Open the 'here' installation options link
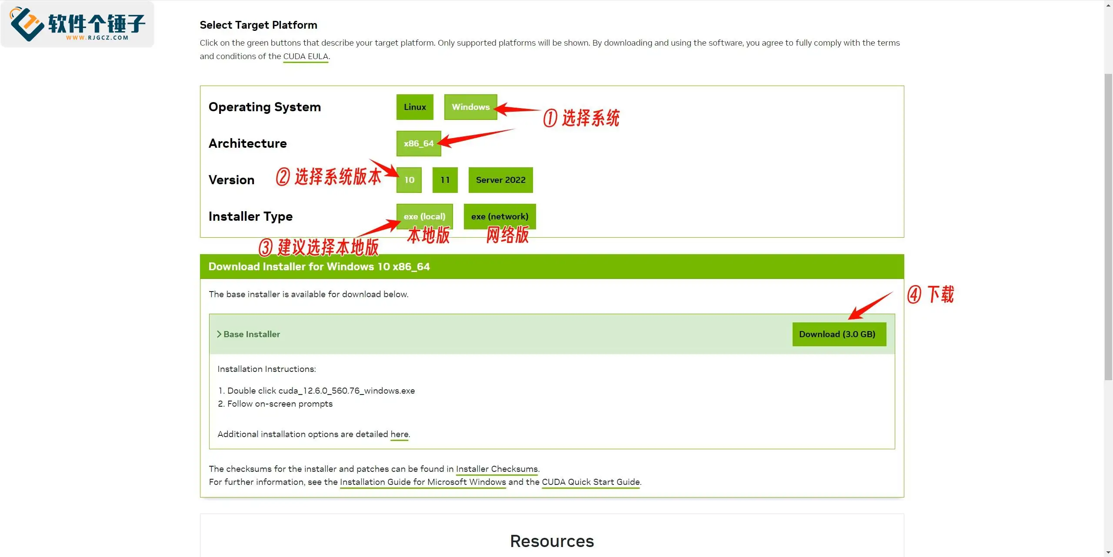Screen dimensions: 1113x557 pos(399,434)
